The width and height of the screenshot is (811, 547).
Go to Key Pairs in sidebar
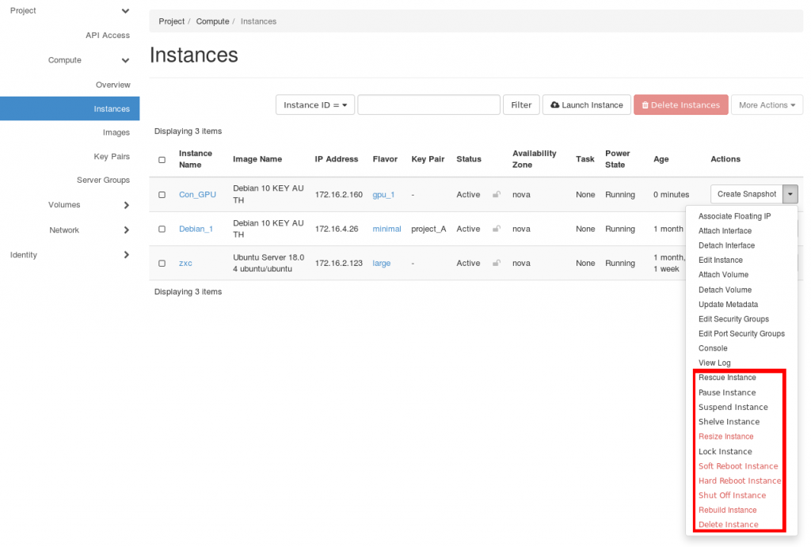(112, 157)
